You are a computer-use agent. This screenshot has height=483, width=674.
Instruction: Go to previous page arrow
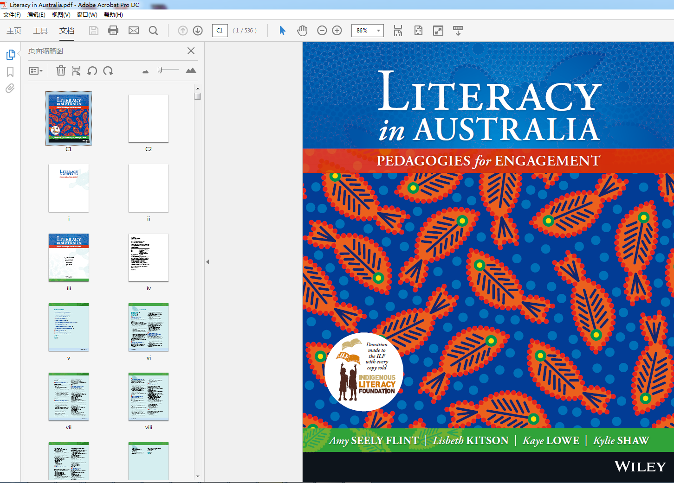(183, 31)
